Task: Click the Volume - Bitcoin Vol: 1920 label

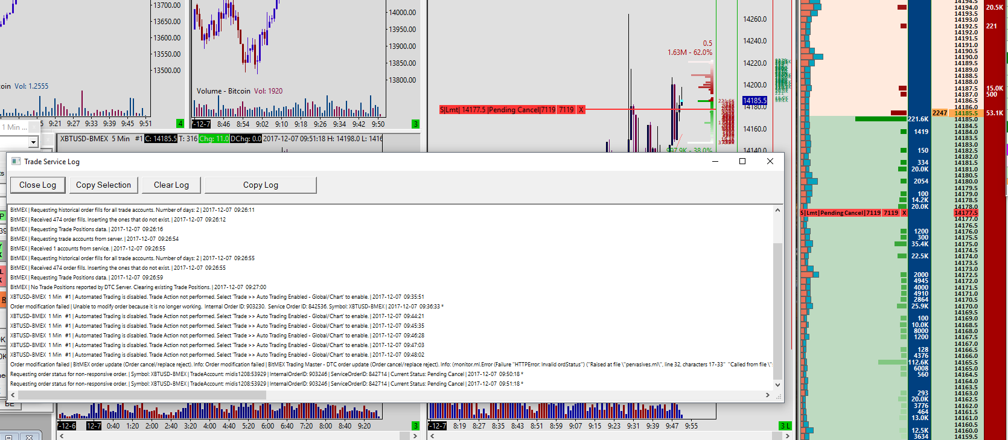Action: click(x=240, y=91)
